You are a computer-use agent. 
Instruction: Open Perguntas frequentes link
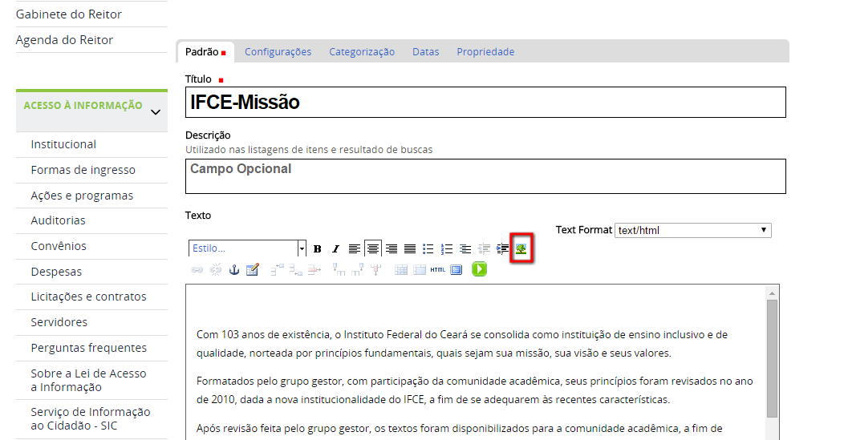[89, 348]
